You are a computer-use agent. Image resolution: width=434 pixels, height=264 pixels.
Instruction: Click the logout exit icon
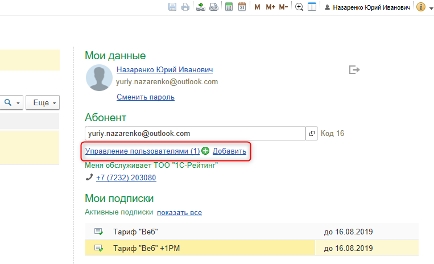(x=354, y=70)
